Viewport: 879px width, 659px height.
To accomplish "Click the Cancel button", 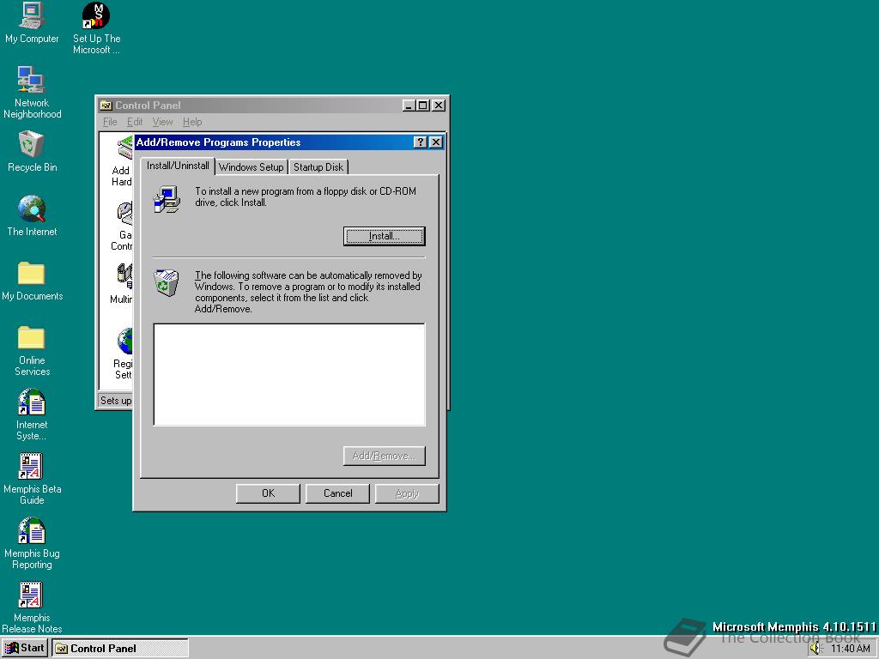I will pyautogui.click(x=337, y=493).
